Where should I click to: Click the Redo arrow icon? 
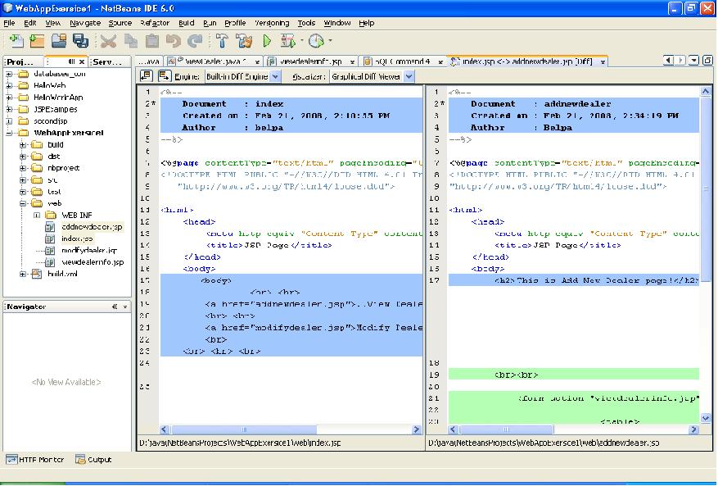[195, 42]
